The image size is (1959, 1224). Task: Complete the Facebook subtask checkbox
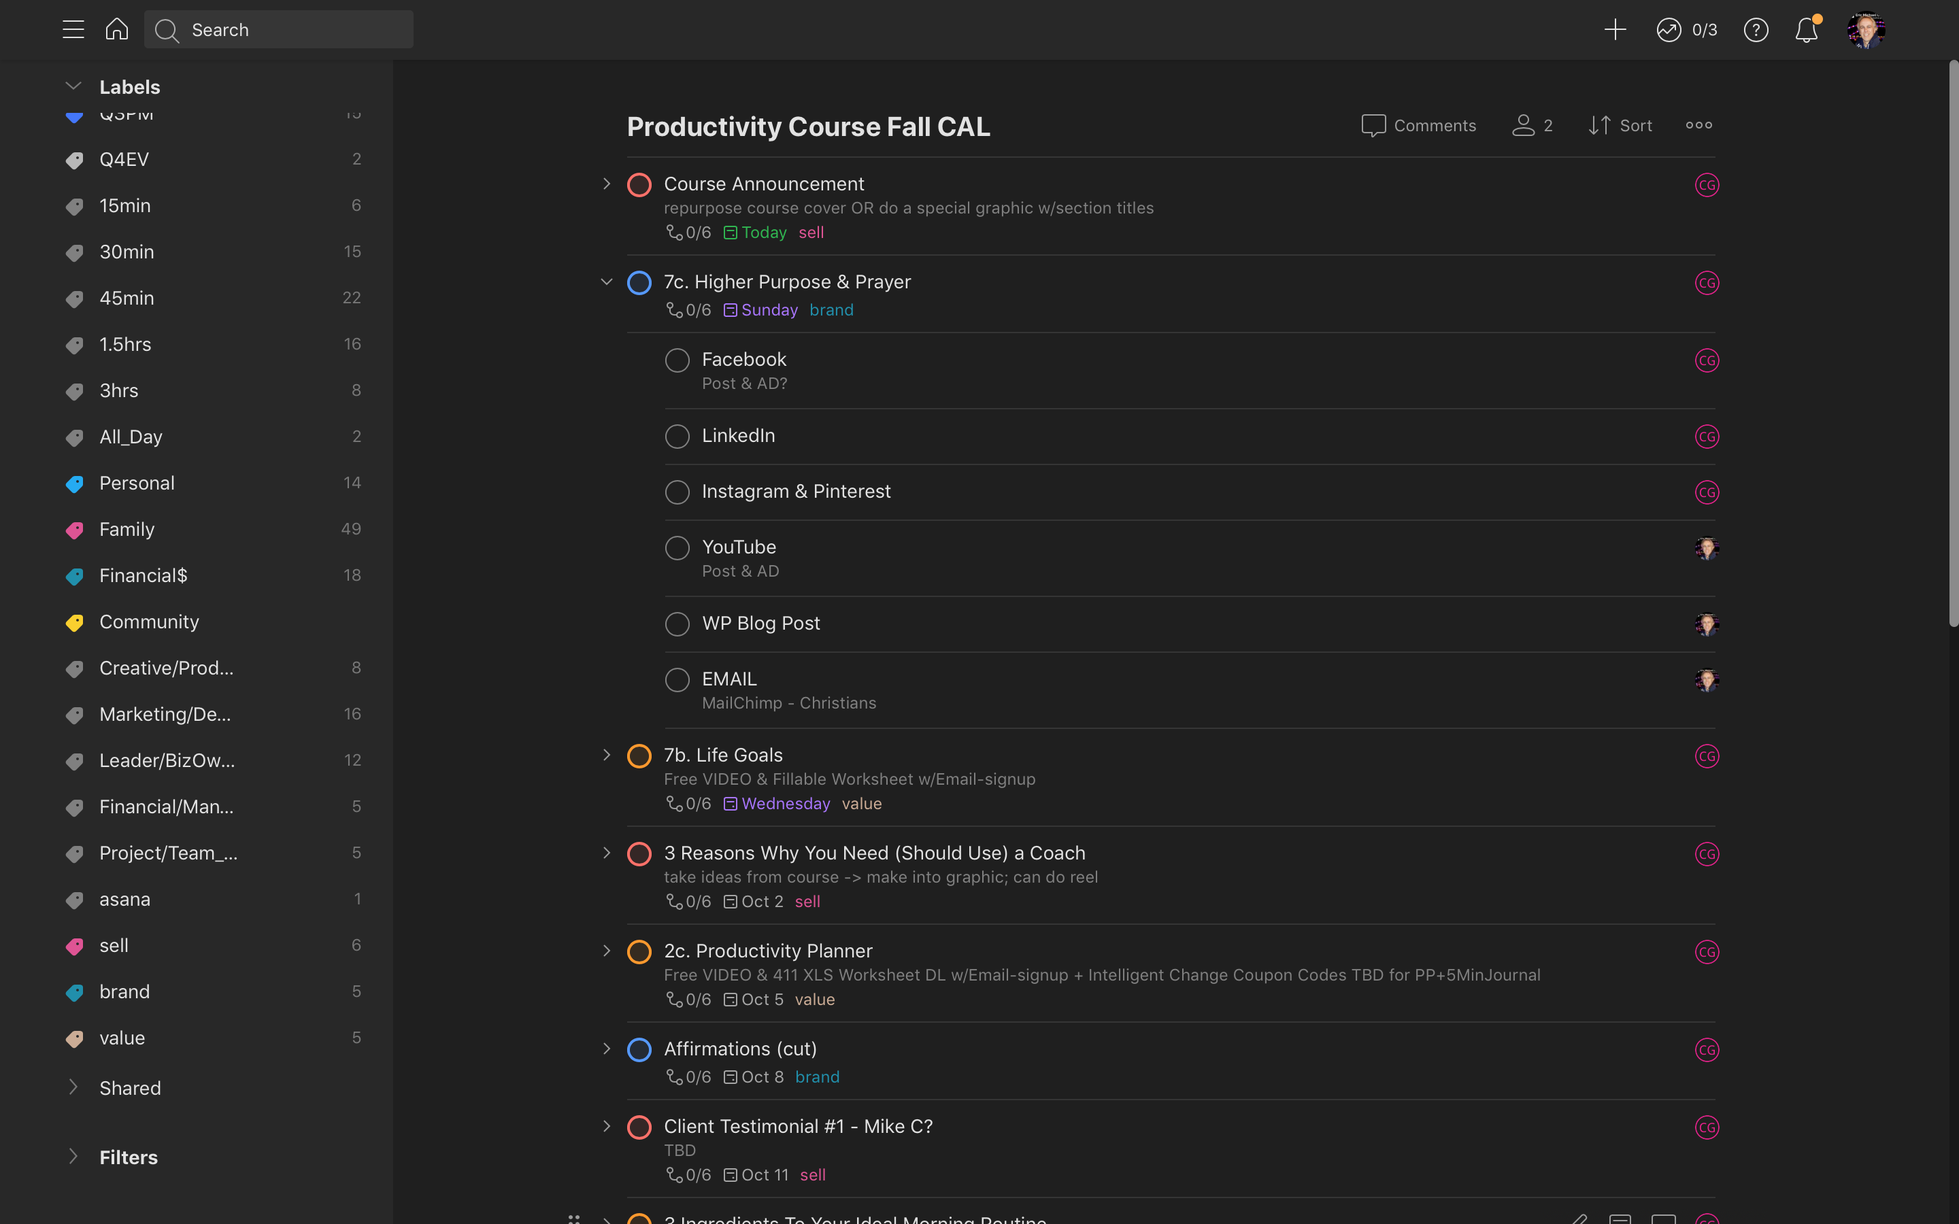[677, 360]
